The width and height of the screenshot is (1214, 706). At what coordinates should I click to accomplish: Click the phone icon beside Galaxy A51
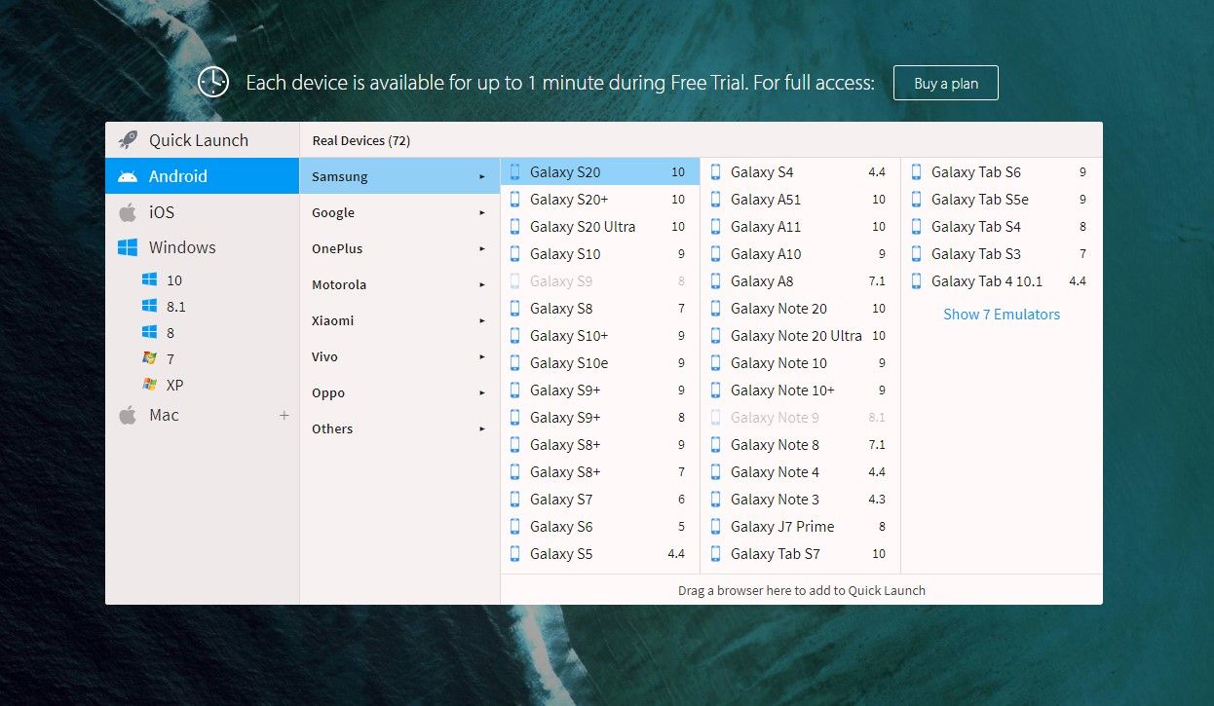(716, 200)
